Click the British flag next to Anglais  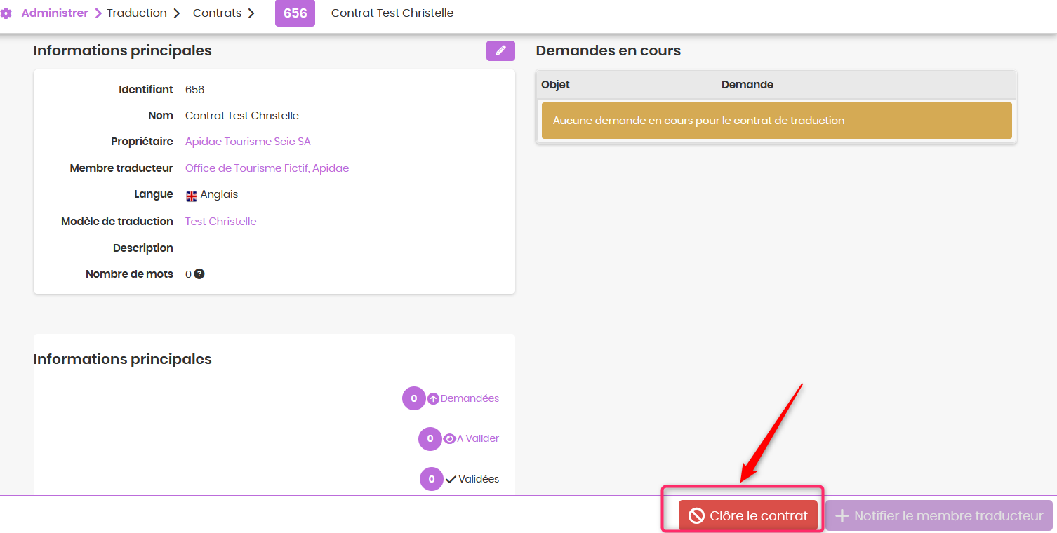(192, 196)
